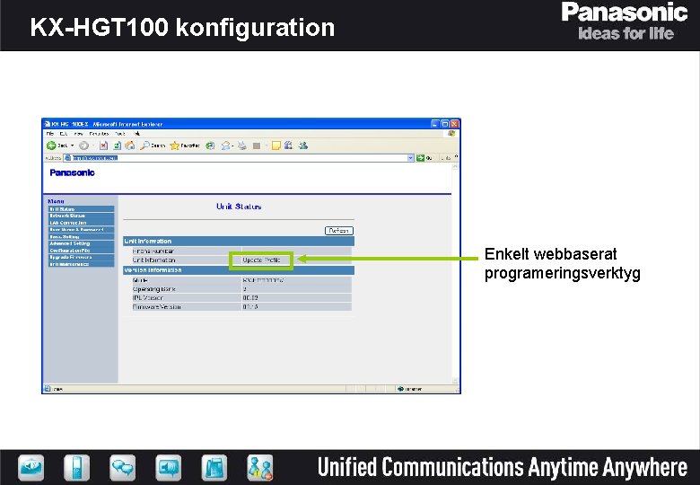Open the File menu
Screen dimensions: 700x485
[x=50, y=134]
